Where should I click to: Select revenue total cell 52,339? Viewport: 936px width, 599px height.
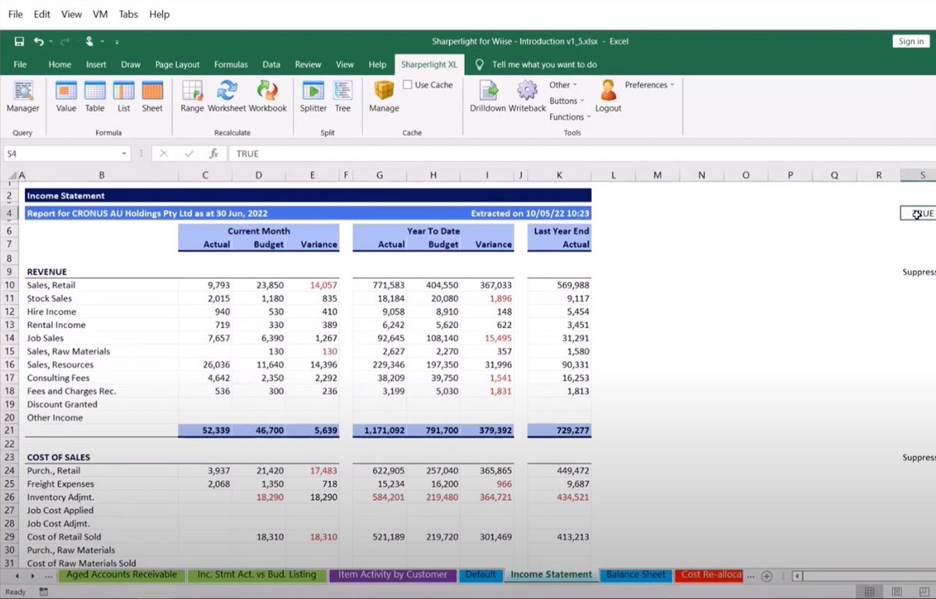205,431
